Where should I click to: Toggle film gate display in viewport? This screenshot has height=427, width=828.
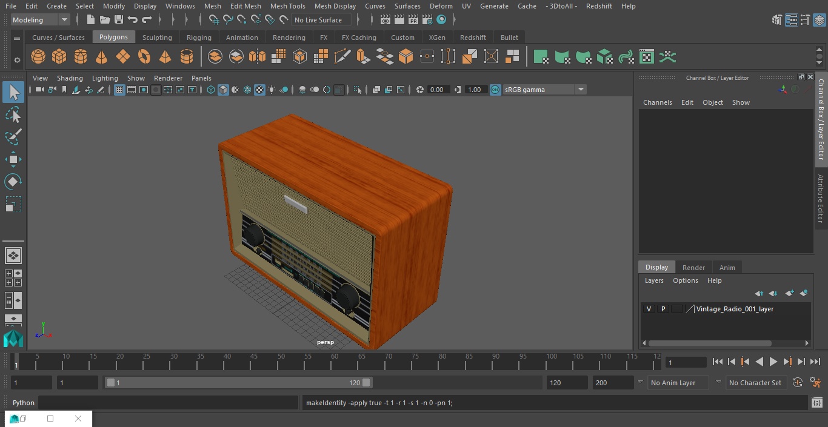click(132, 90)
